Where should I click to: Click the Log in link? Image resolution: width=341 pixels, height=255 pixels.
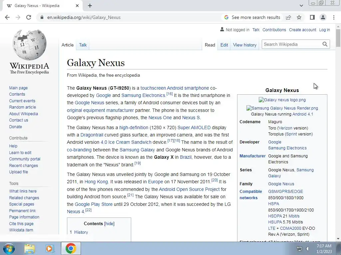click(324, 30)
